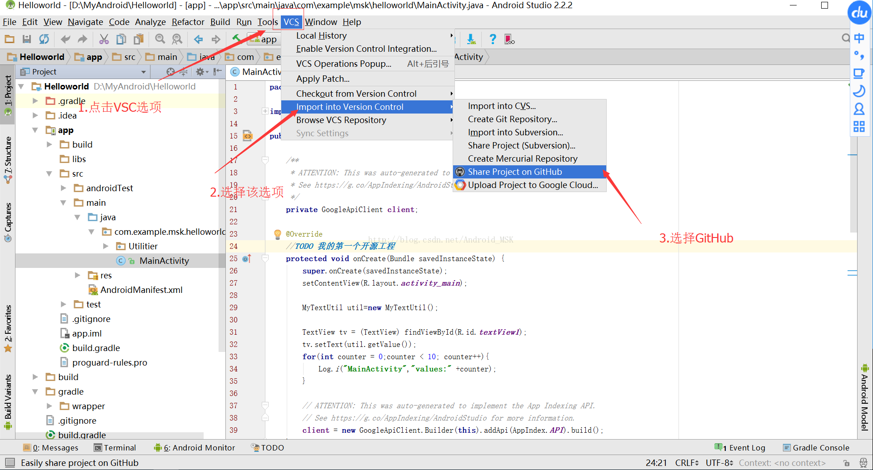
Task: Expand the .gradle folder node
Action: [35, 101]
